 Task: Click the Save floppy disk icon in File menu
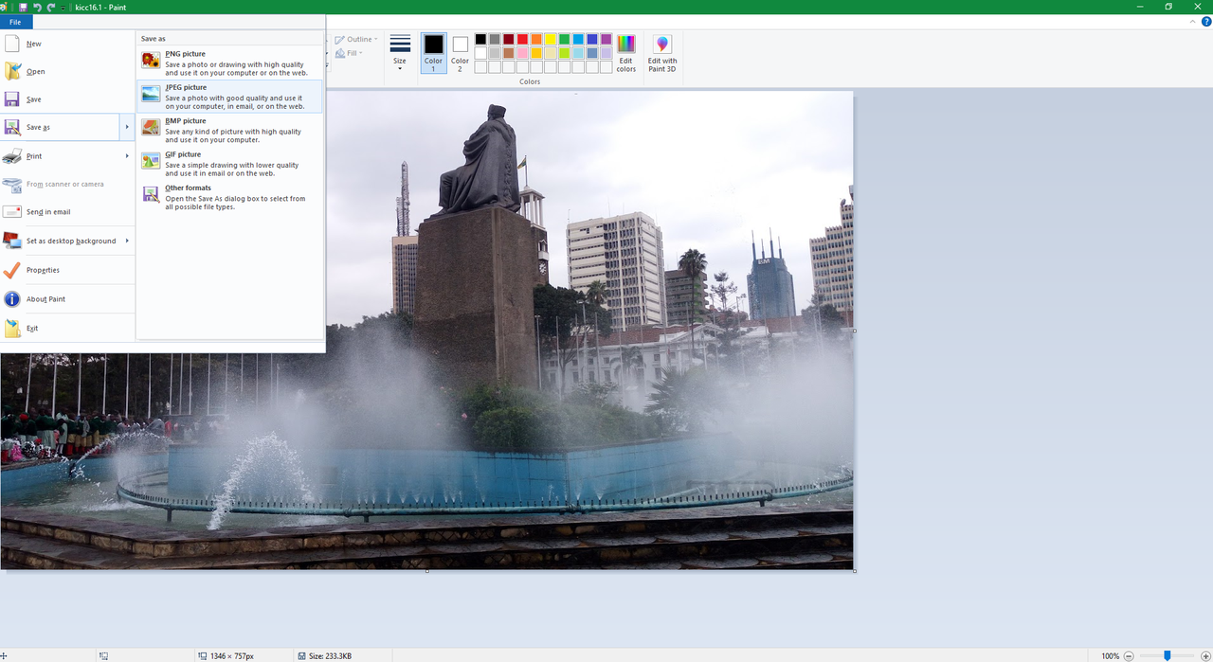coord(12,99)
